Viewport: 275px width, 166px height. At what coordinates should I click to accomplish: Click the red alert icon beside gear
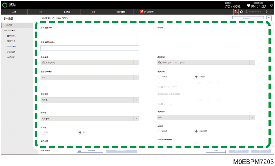click(x=236, y=12)
